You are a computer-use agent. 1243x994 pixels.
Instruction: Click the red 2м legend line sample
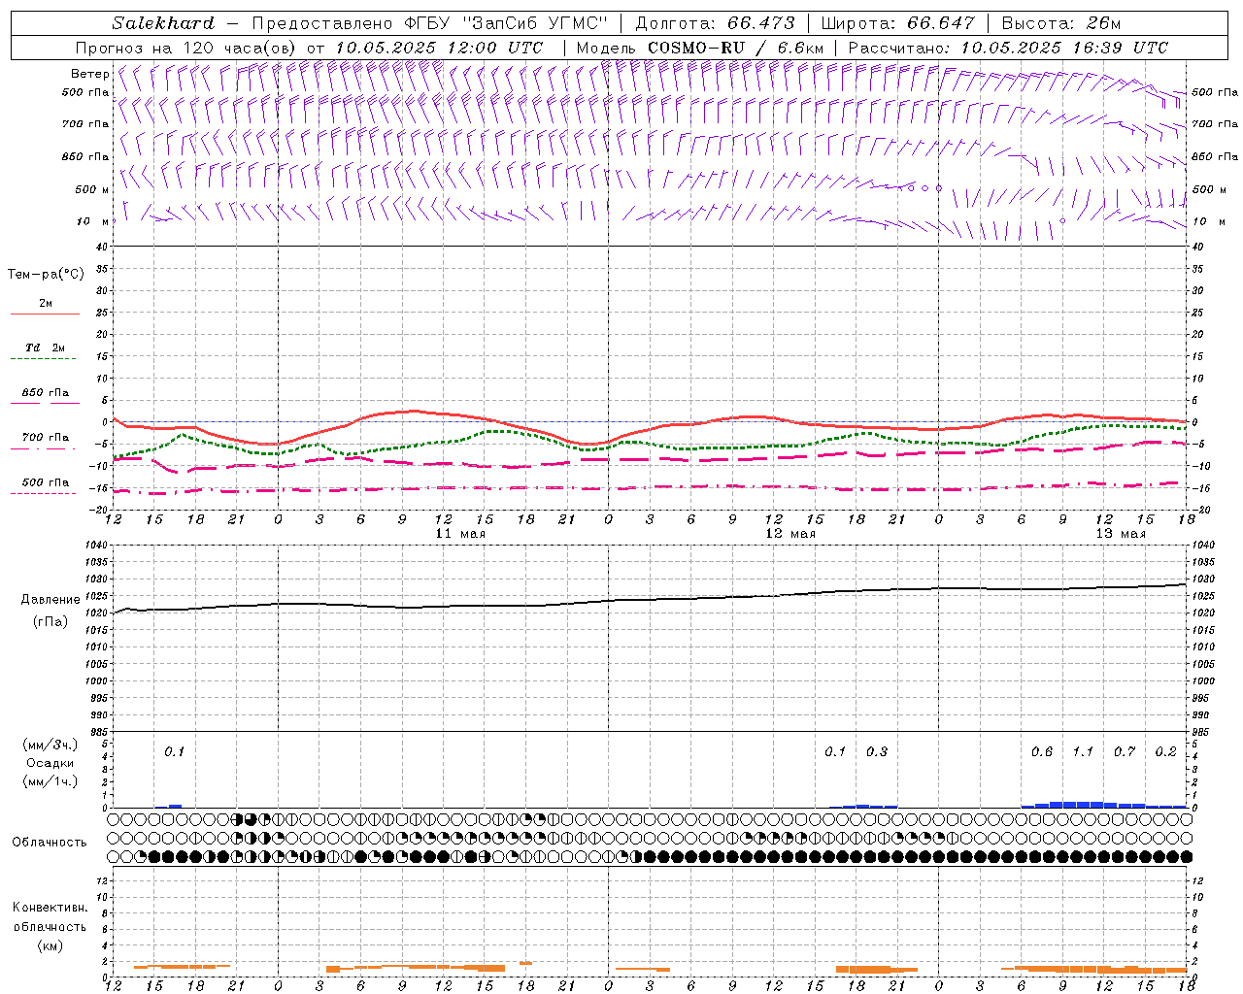coord(45,315)
